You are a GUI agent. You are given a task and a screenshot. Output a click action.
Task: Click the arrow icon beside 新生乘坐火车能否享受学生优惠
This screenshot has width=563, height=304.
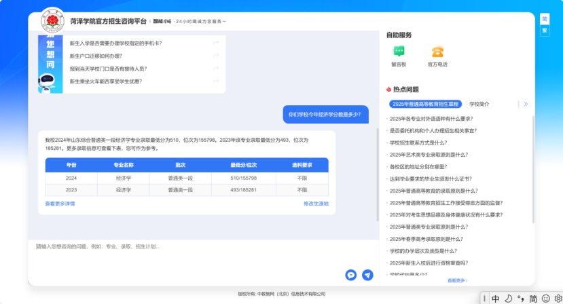(216, 81)
